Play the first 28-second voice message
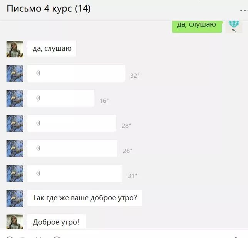 click(x=72, y=123)
